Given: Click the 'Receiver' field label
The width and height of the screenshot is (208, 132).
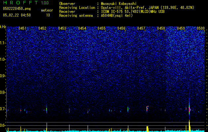Looking at the screenshot, I should pos(67,12).
